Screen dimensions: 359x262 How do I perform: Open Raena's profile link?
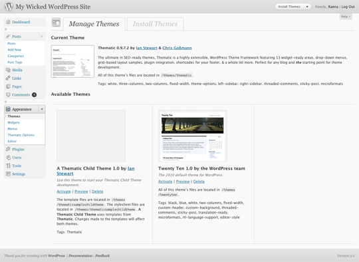pos(333,7)
